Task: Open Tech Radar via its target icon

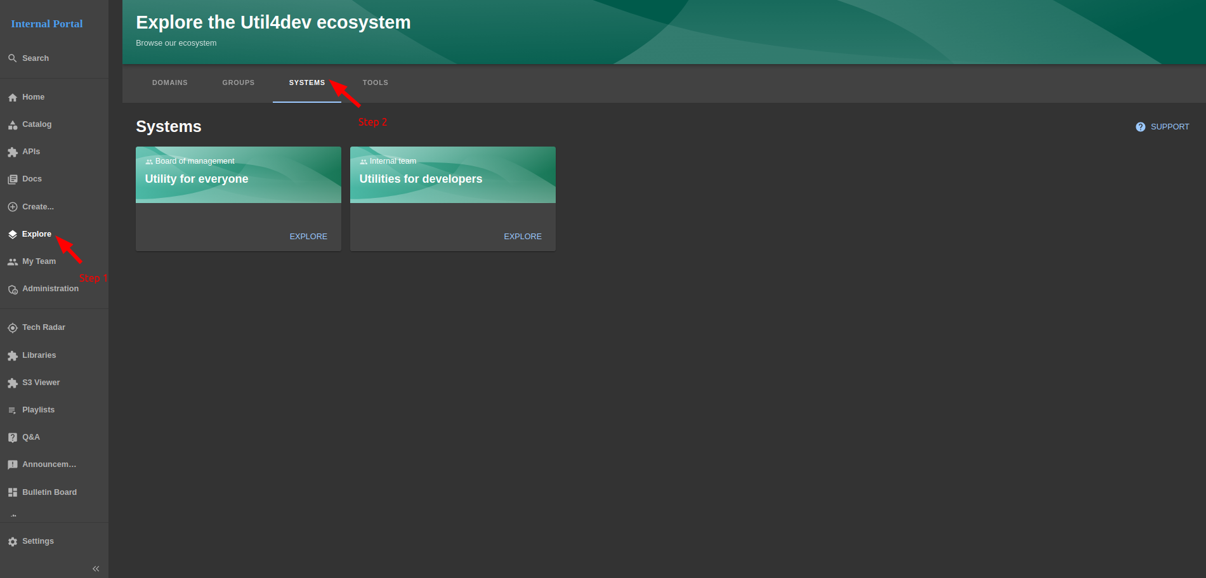Action: [x=13, y=328]
